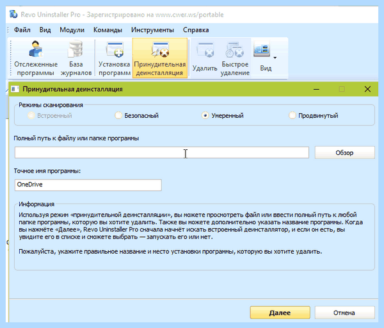
Task: Click the Revo Uninstaller Pro title bar icon
Action: point(13,14)
